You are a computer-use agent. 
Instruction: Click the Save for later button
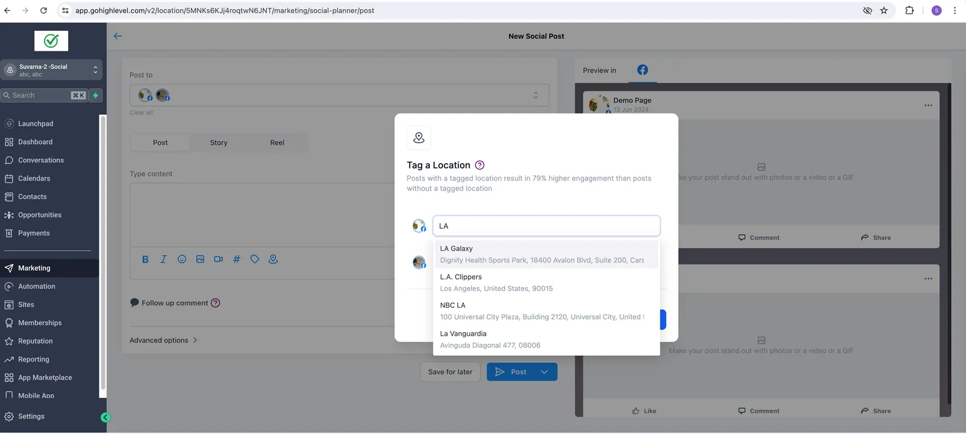click(x=450, y=372)
